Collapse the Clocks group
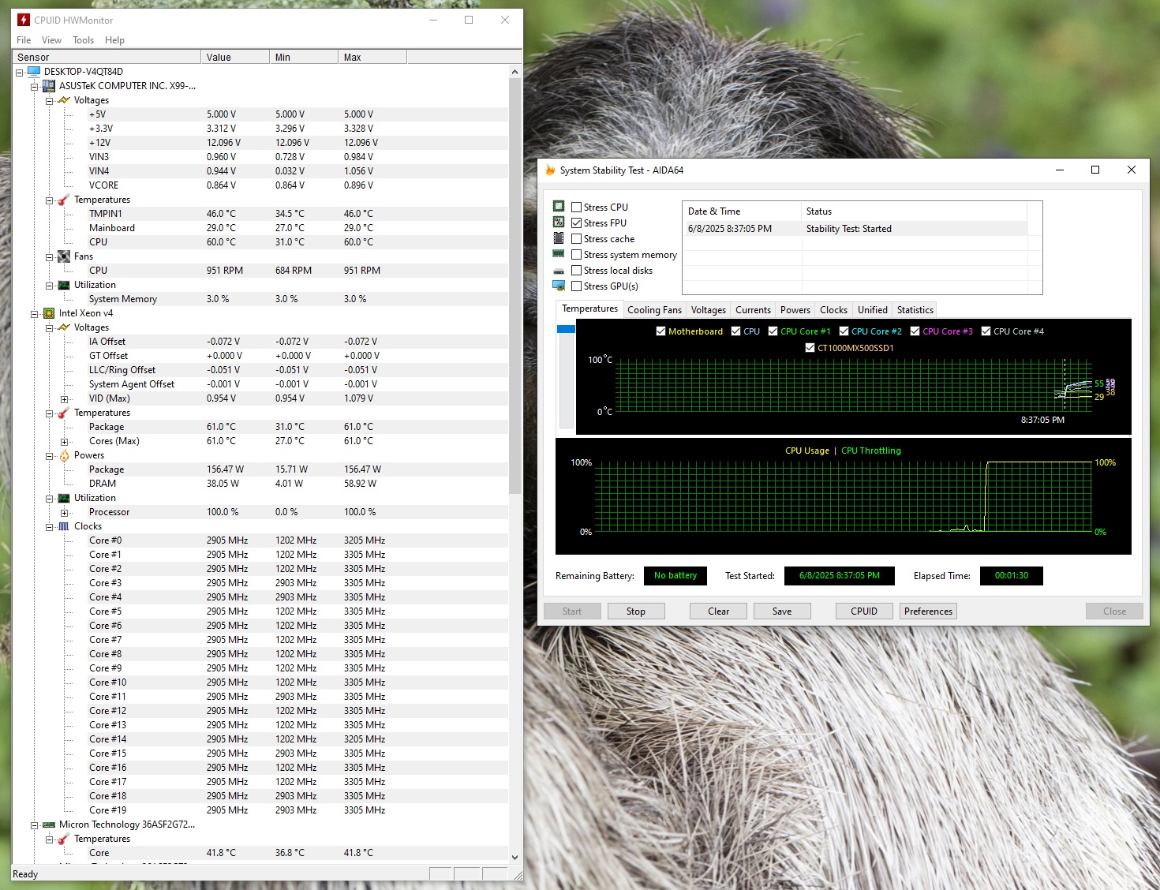Image resolution: width=1160 pixels, height=890 pixels. click(50, 527)
